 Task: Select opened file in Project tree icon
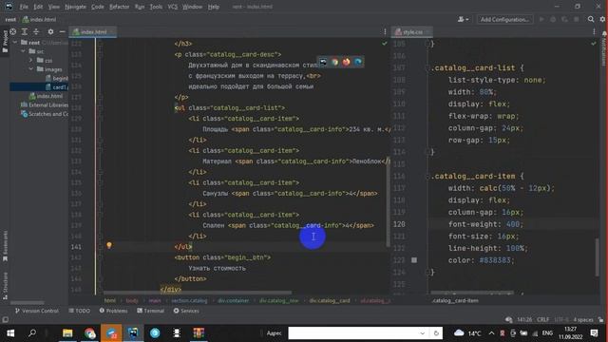point(13,31)
